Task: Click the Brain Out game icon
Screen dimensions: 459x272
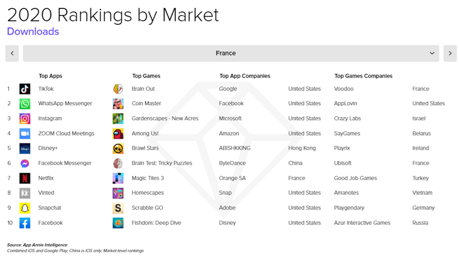Action: point(118,89)
